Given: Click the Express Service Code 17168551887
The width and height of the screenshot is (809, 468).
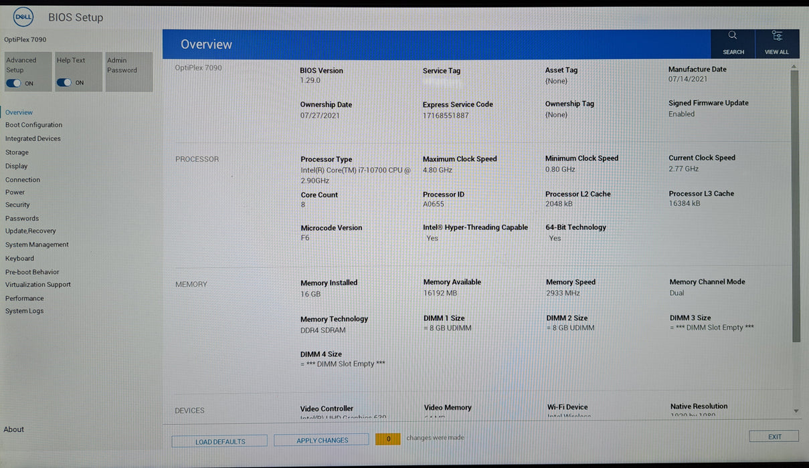Looking at the screenshot, I should (446, 115).
